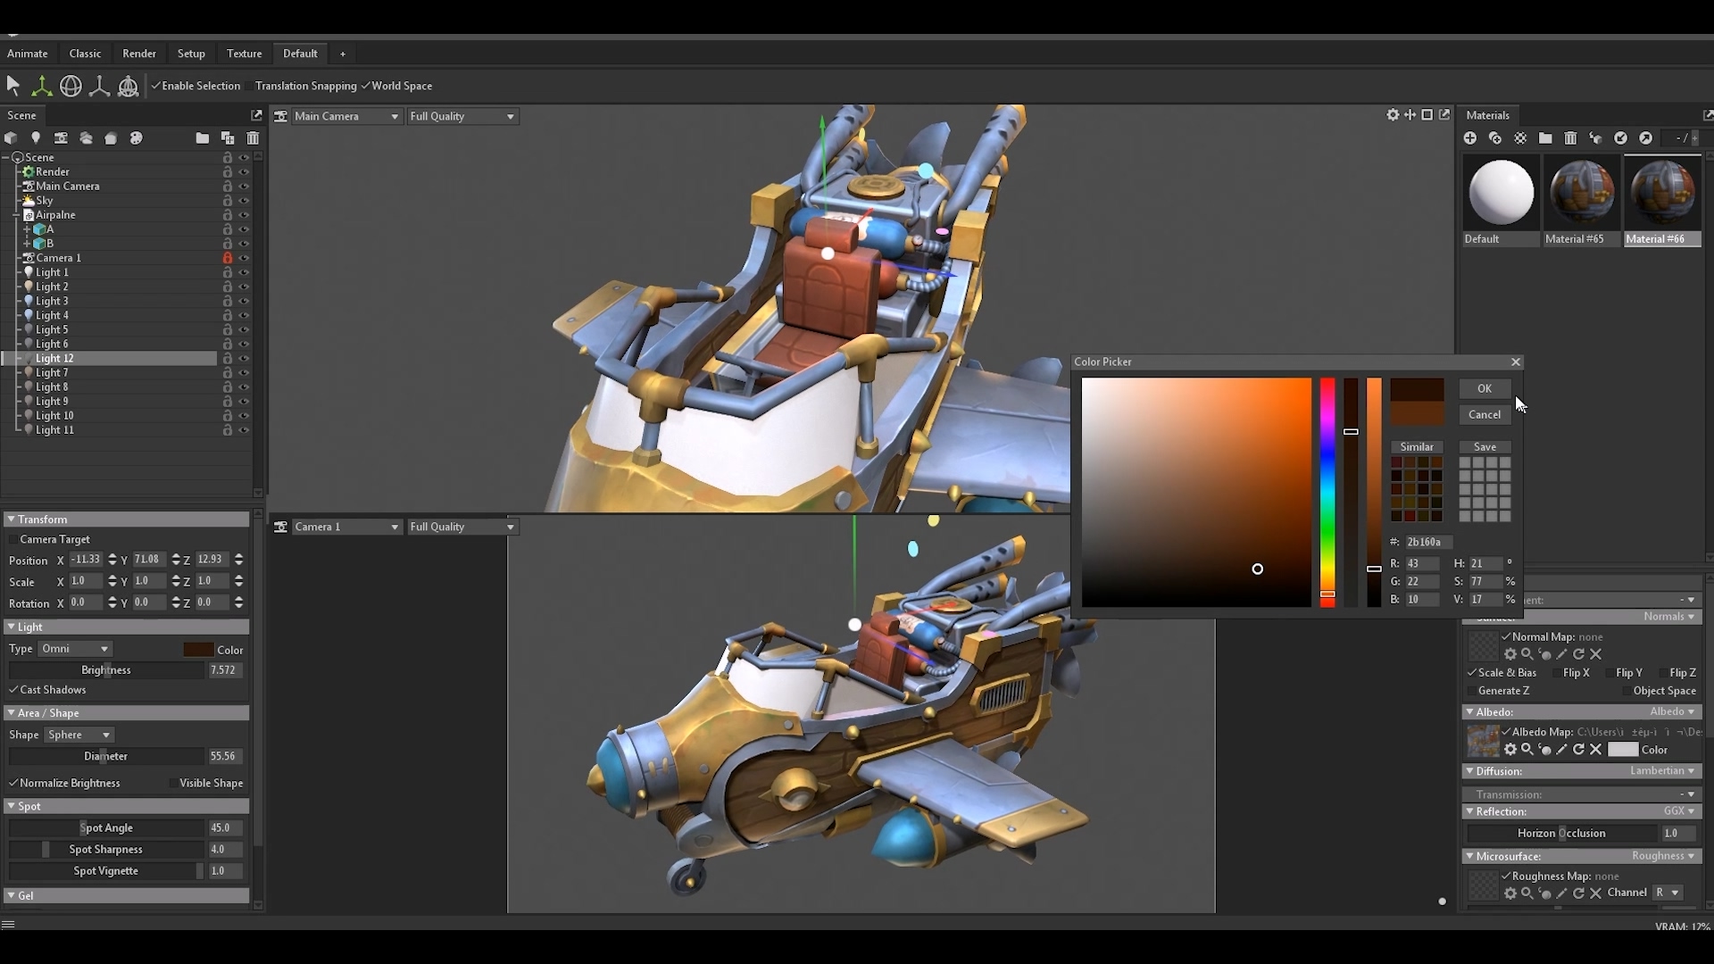The image size is (1714, 964).
Task: Click the light Color swatch
Action: (x=197, y=650)
